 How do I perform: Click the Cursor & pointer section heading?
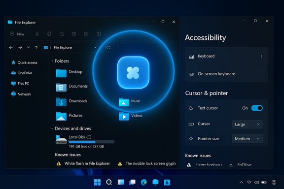pos(207,93)
